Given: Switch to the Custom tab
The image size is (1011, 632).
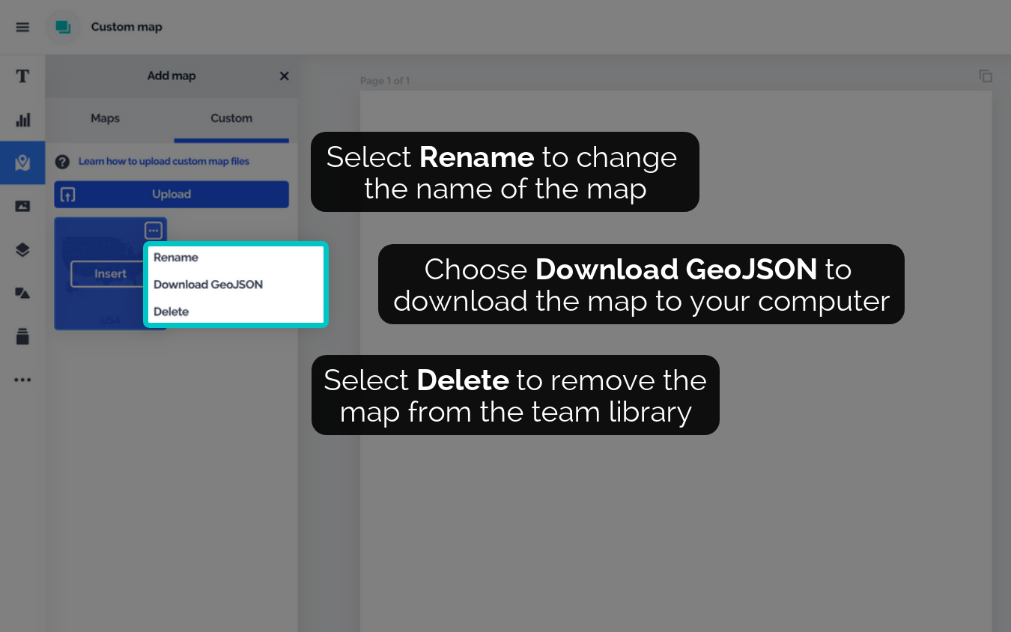Looking at the screenshot, I should (x=231, y=118).
